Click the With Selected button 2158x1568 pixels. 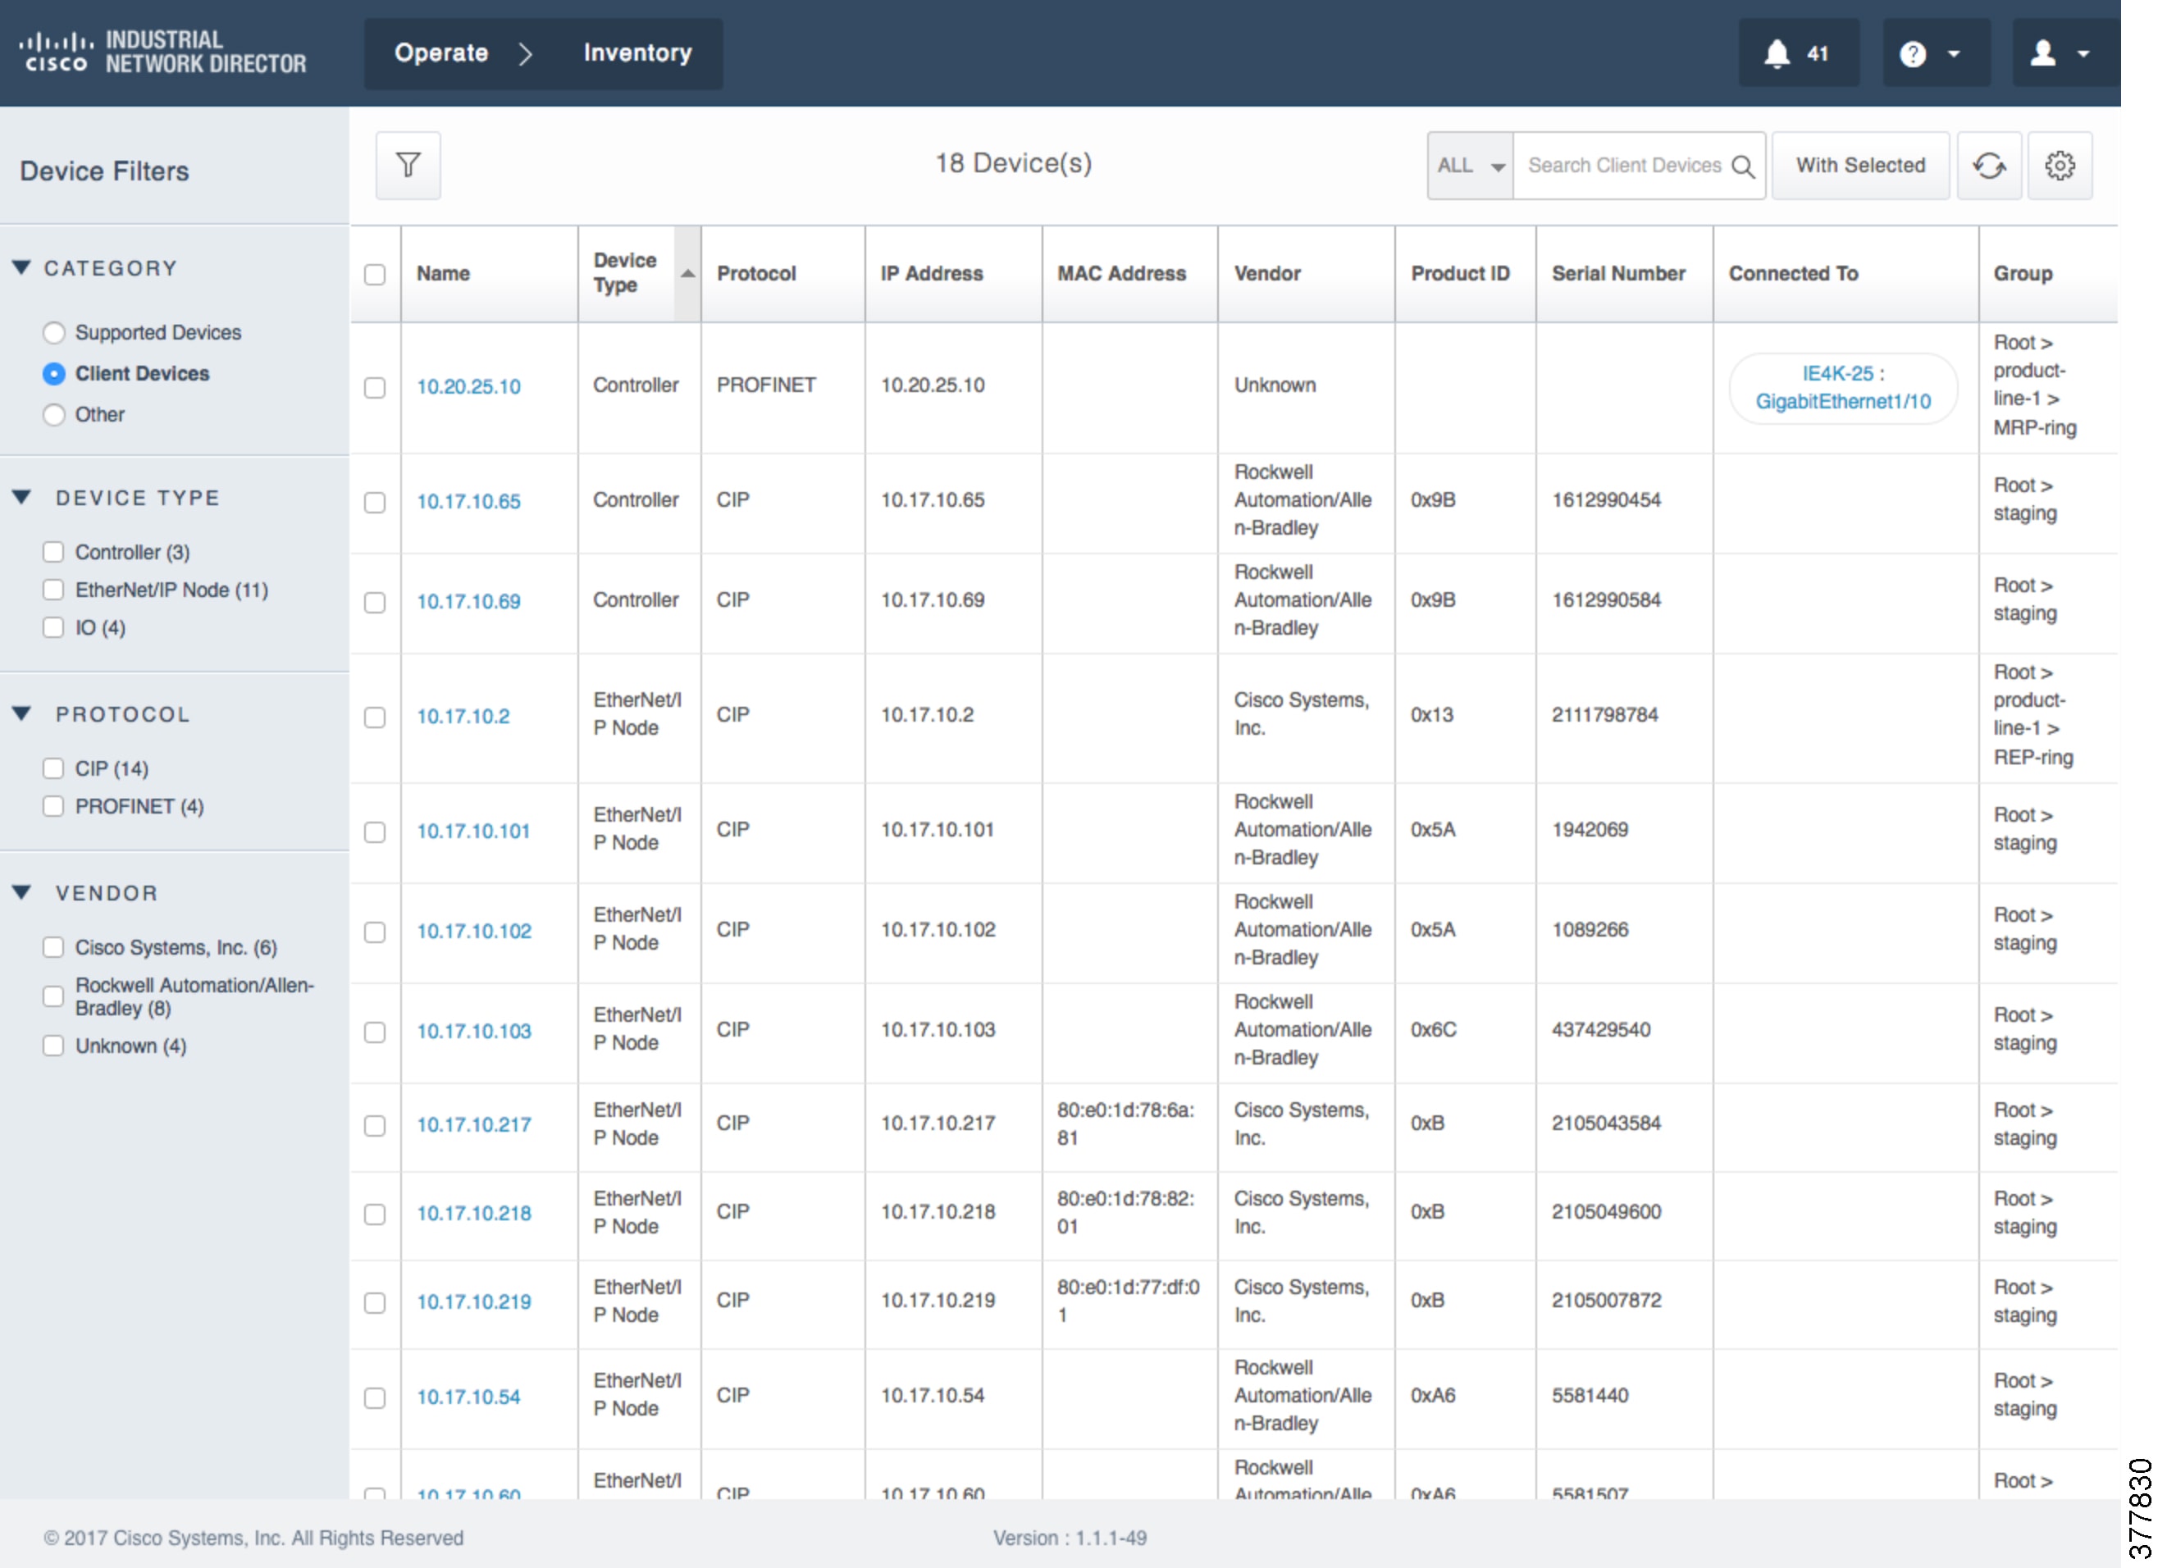1860,166
